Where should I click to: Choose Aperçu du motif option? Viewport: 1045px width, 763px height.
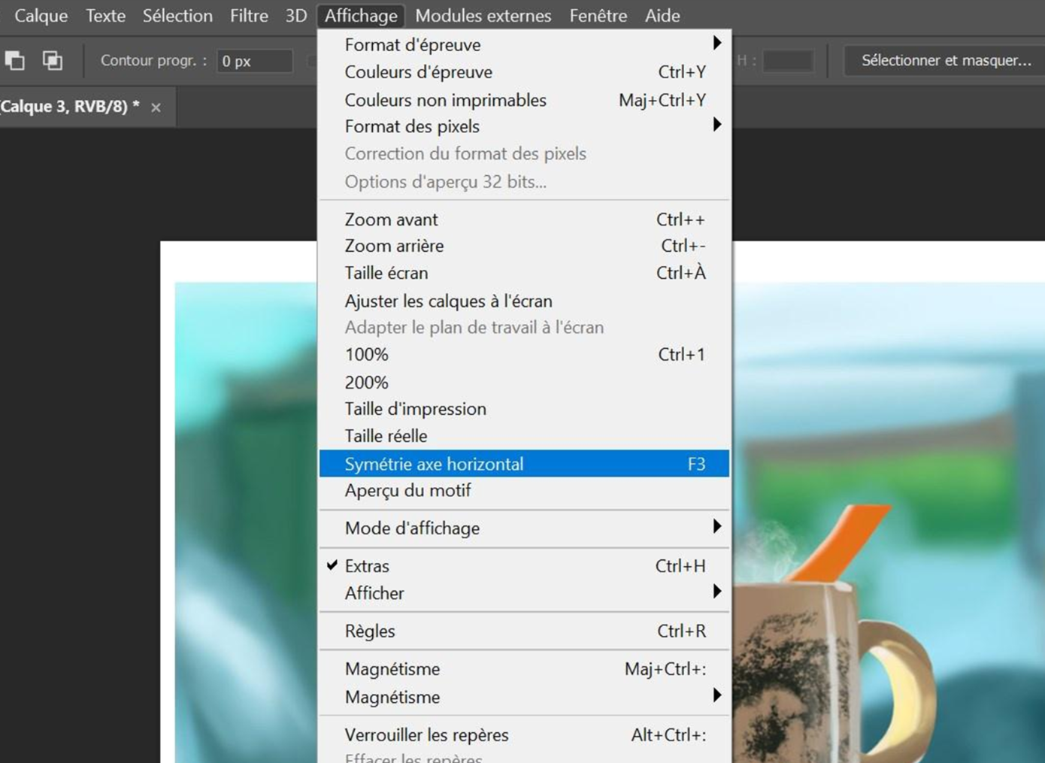407,491
